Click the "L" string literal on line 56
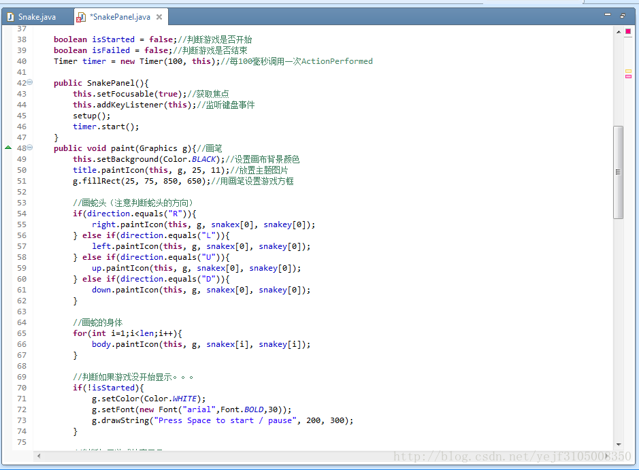Viewport: 639px width, 470px height. [209, 235]
